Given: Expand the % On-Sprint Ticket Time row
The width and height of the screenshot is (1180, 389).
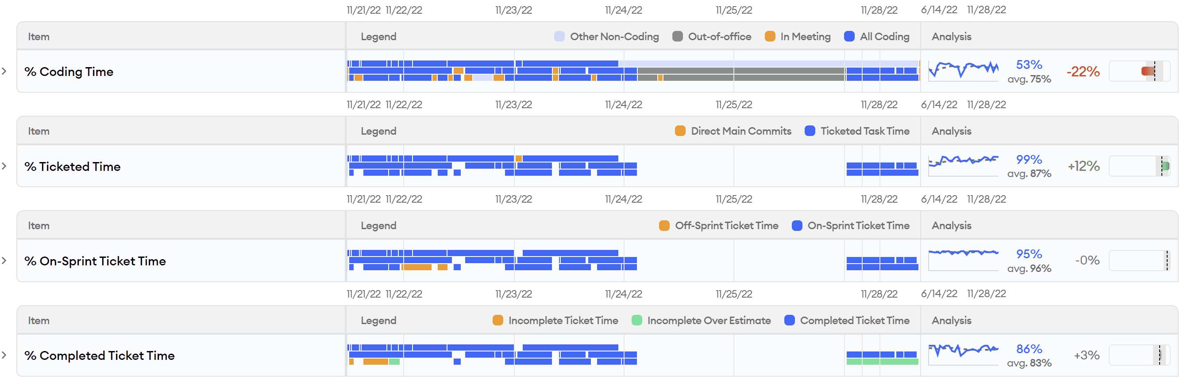Looking at the screenshot, I should click(4, 261).
